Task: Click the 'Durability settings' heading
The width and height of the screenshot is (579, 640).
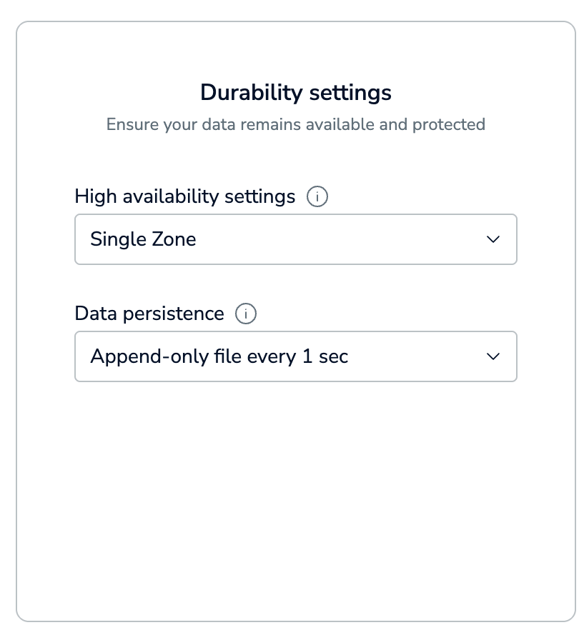Action: coord(296,93)
